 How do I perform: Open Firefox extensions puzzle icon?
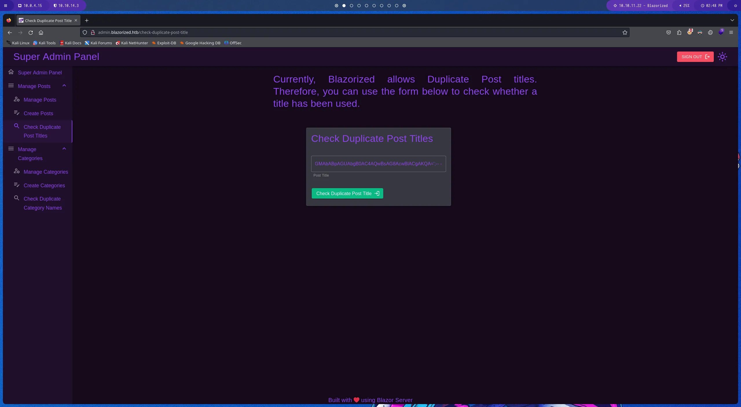tap(679, 32)
